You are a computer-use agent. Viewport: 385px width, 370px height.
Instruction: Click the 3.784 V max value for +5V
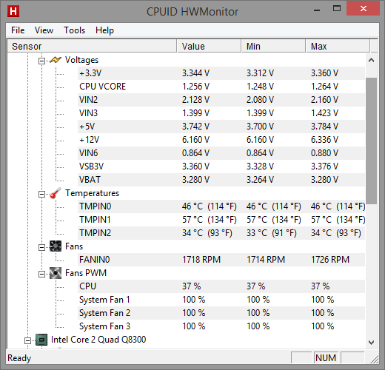[324, 127]
